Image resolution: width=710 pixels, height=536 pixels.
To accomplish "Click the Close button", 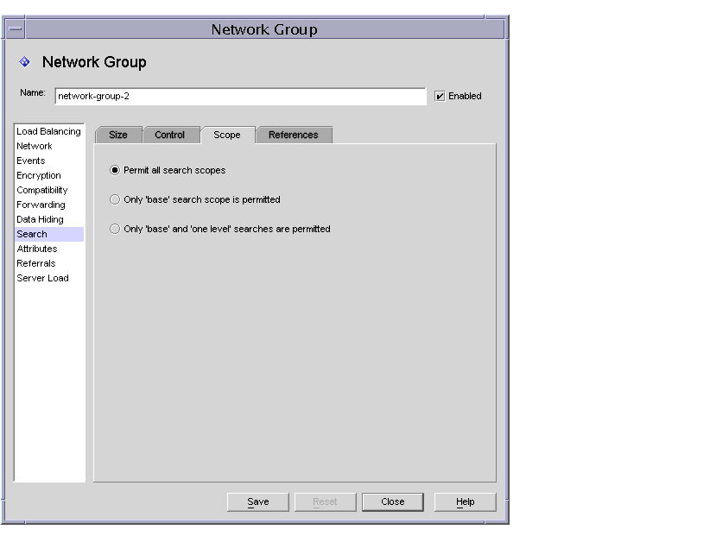I will point(393,501).
